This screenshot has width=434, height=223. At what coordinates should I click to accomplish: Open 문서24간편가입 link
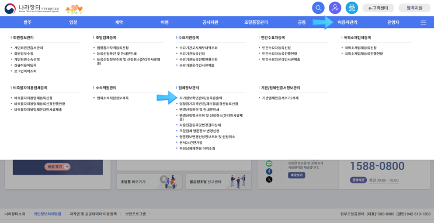(x=190, y=143)
